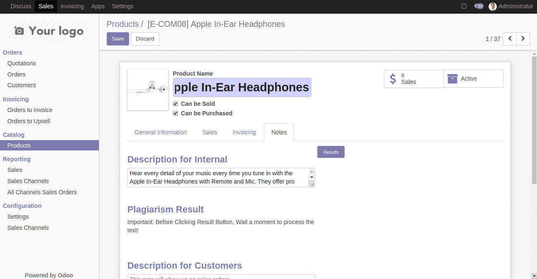Switch to the General Information tab
537x279 pixels.
(161, 132)
